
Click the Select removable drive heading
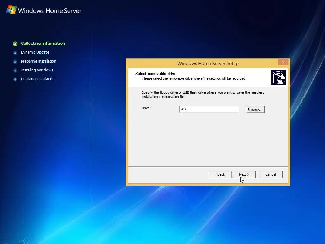(x=156, y=74)
